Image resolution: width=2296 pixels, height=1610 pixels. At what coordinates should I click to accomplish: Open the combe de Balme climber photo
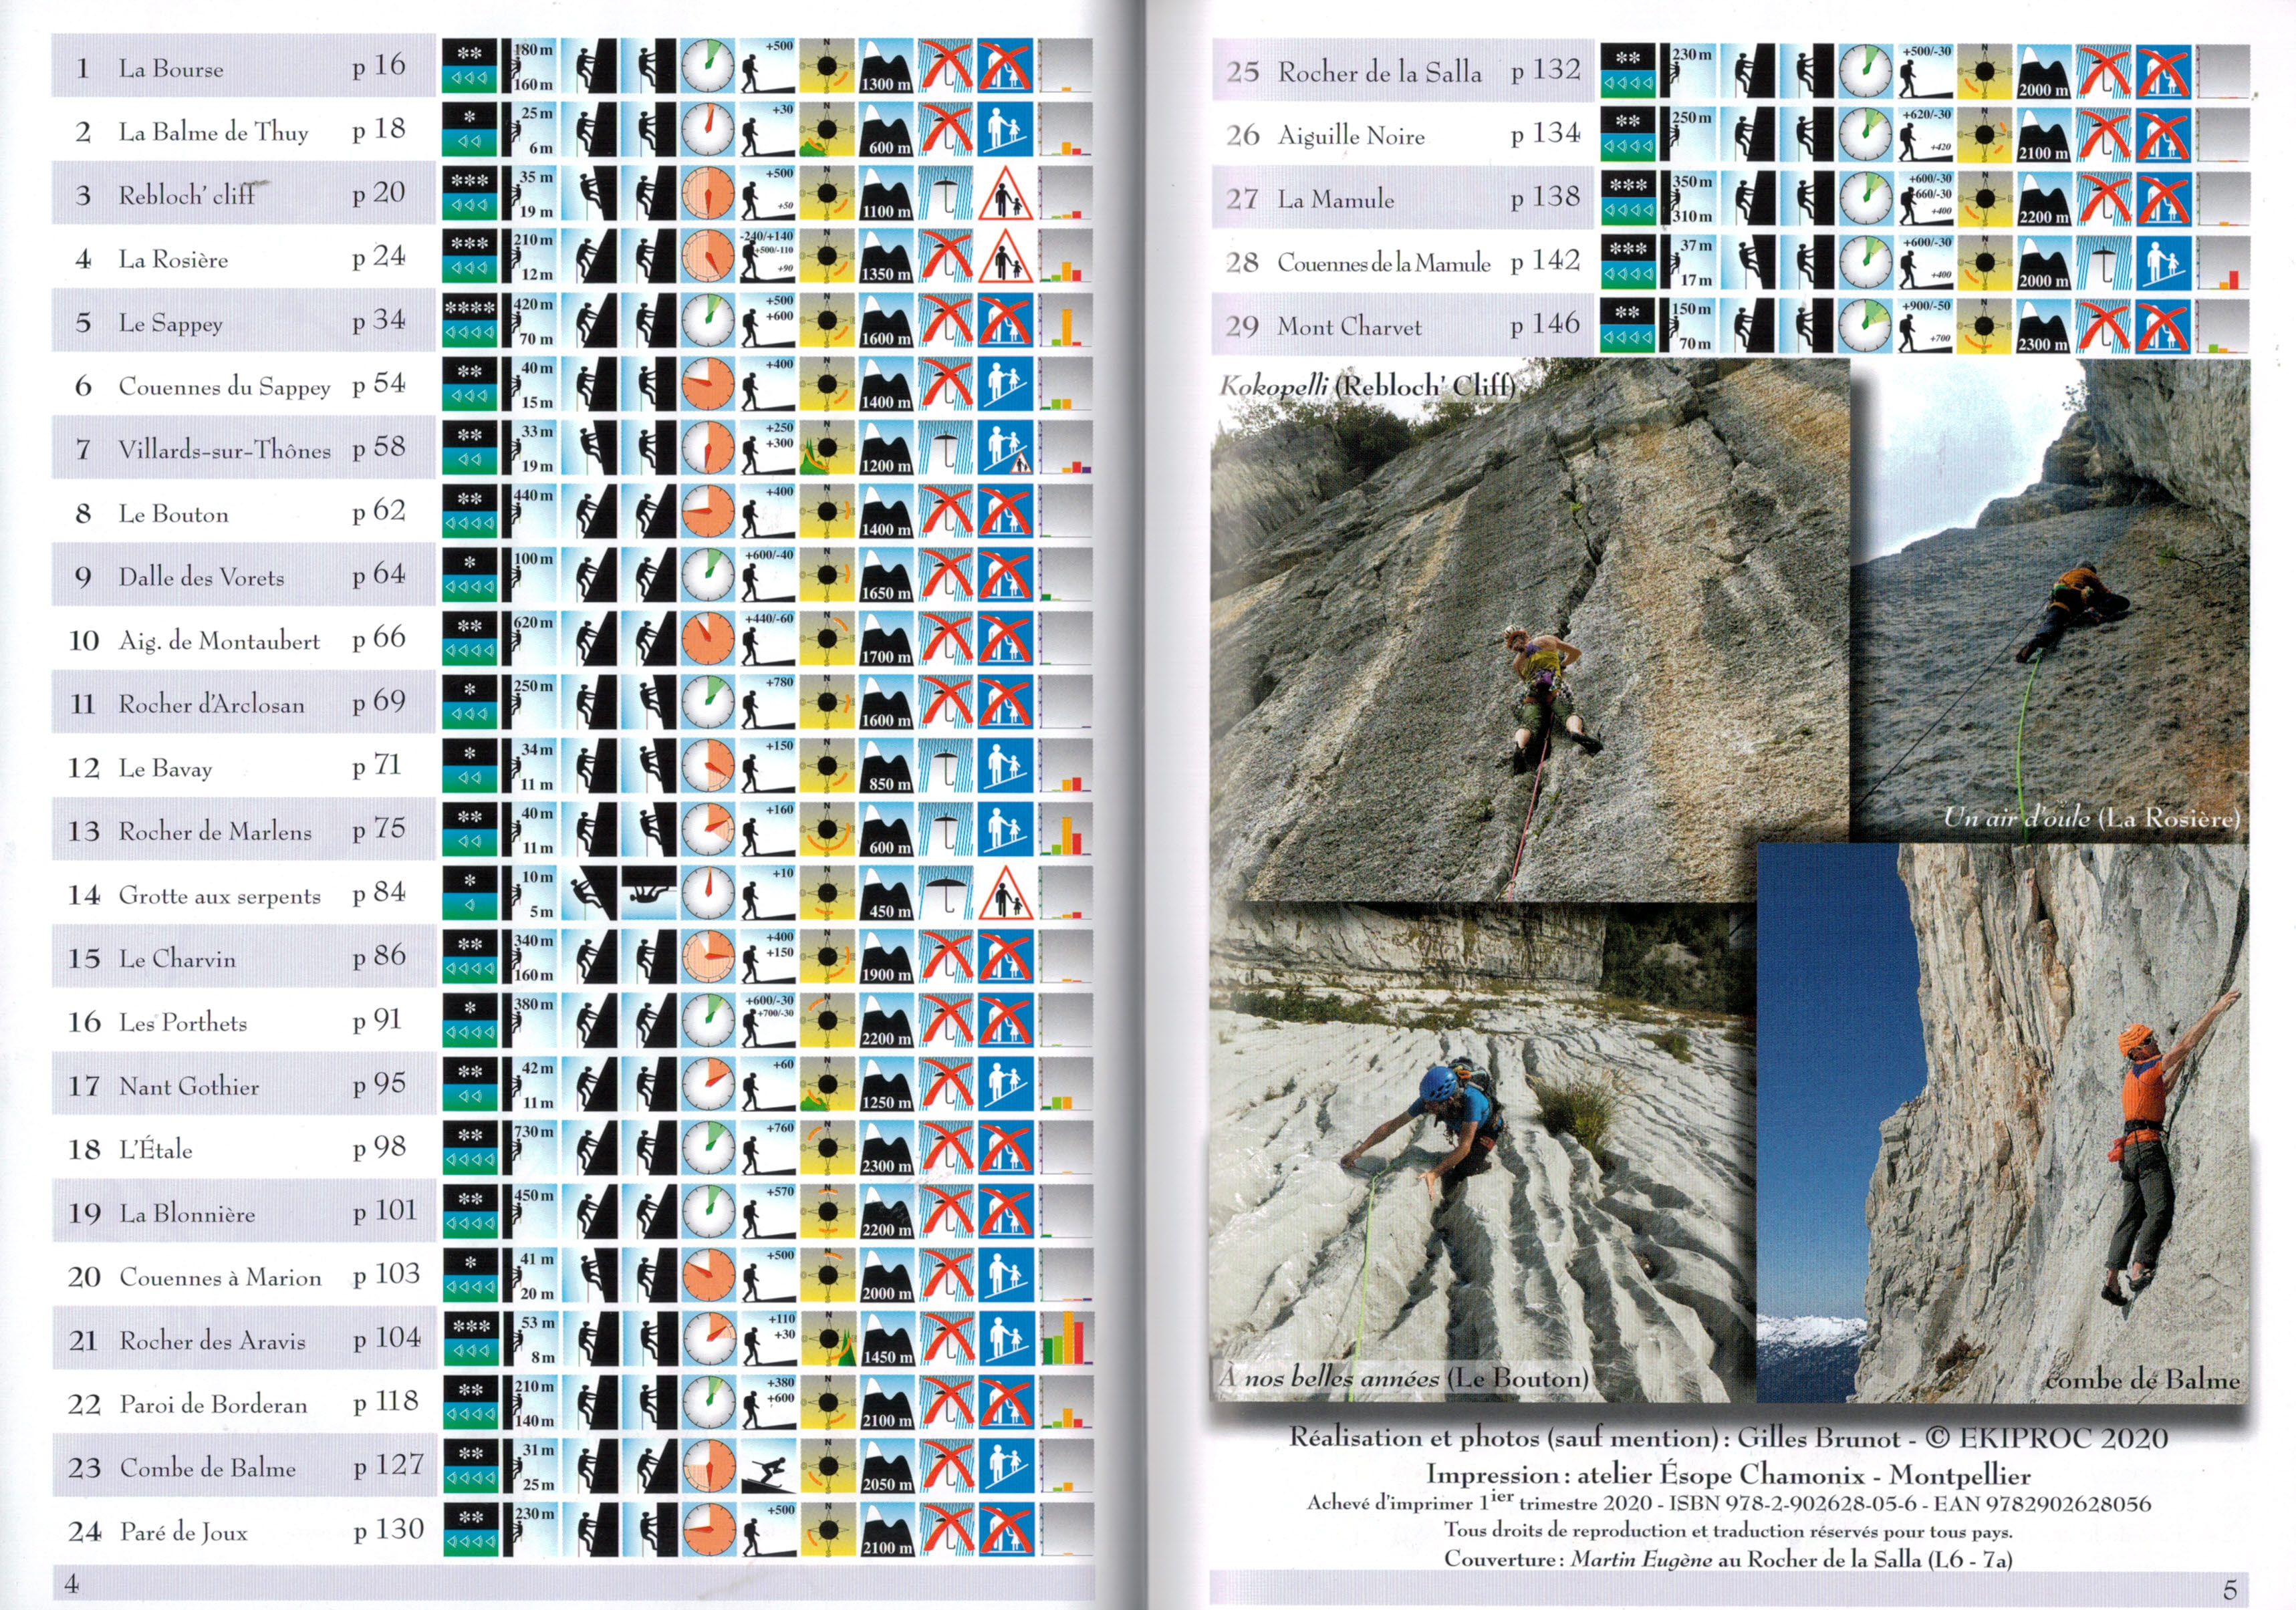(2003, 1122)
